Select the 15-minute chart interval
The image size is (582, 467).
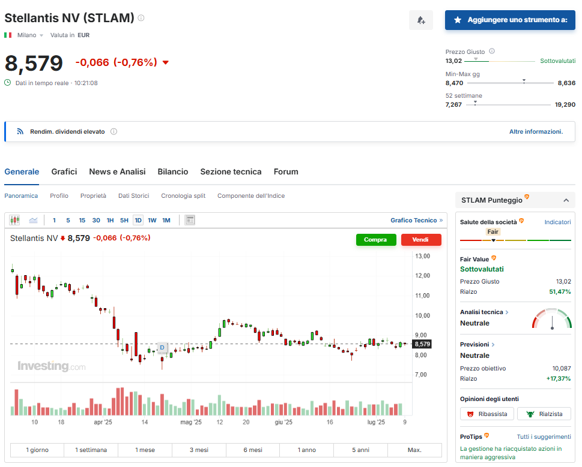click(82, 220)
